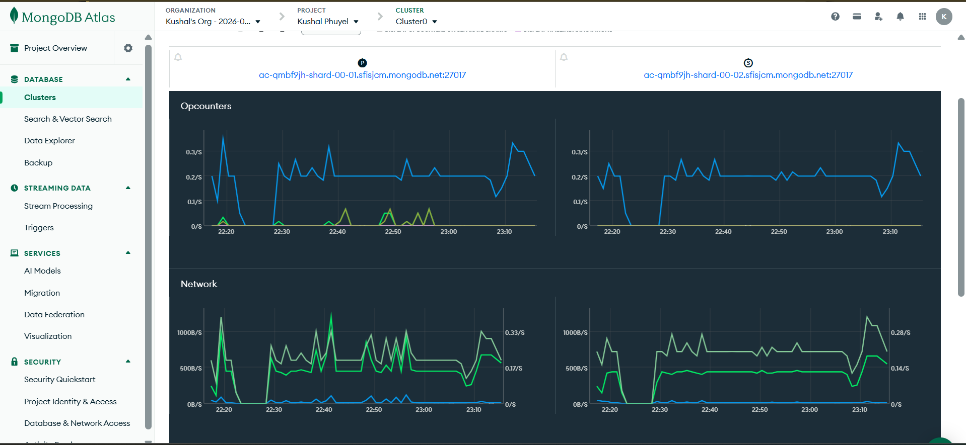Image resolution: width=966 pixels, height=445 pixels.
Task: Click shard-00-01 Network chart
Action: [x=354, y=356]
